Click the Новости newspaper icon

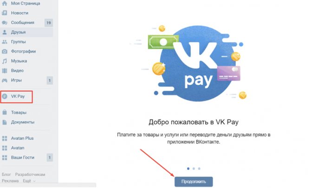point(4,13)
